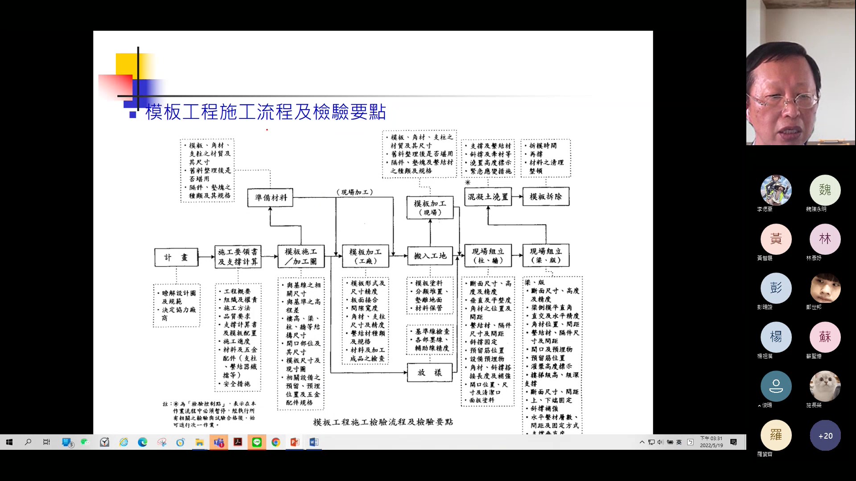Click the volume speaker tray icon
The width and height of the screenshot is (856, 481).
tap(660, 442)
